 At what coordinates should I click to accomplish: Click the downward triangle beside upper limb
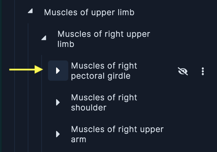[30, 11]
